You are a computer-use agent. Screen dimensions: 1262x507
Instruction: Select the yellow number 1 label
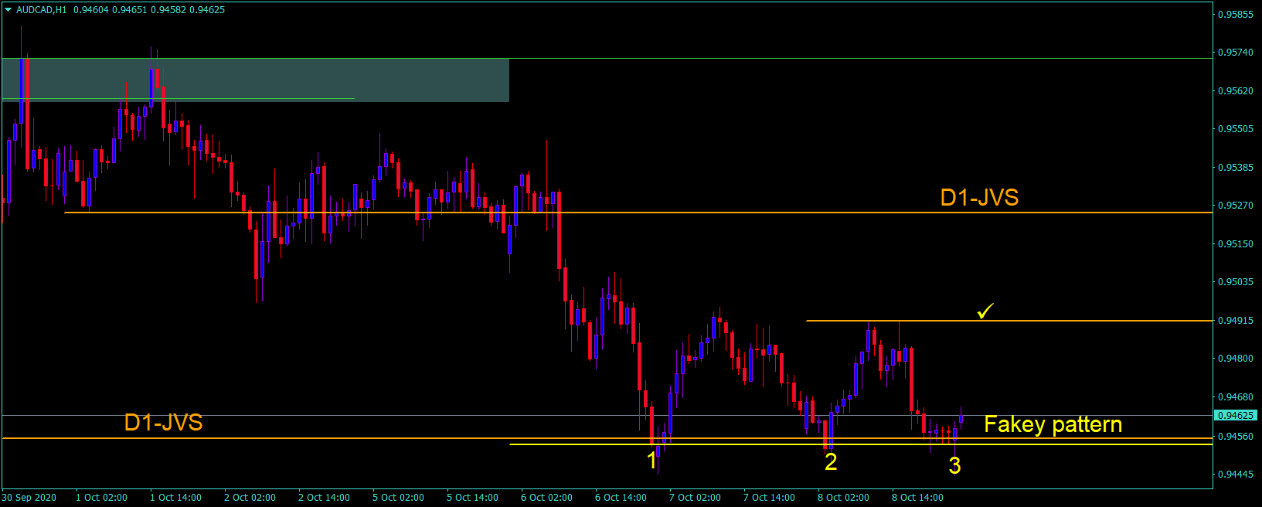[x=651, y=461]
